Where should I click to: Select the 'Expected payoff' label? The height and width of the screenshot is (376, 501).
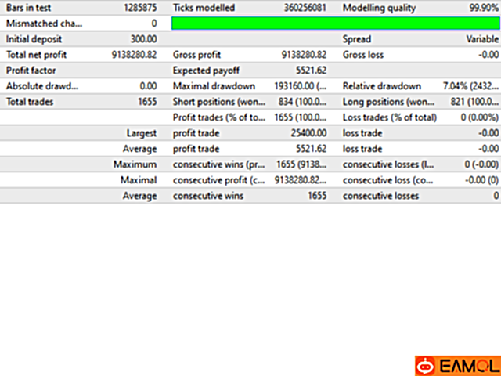click(206, 70)
